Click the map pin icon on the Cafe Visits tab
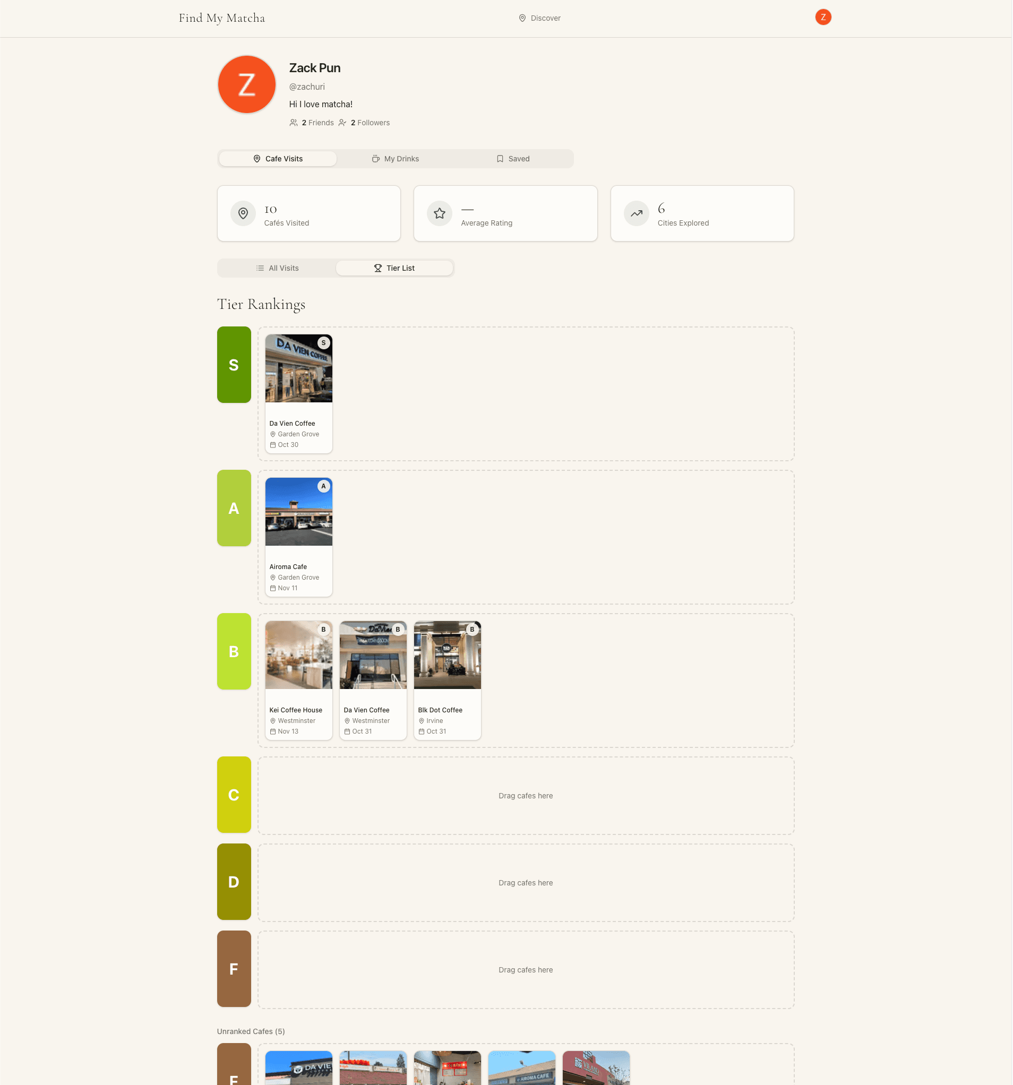Viewport: 1013px width, 1085px height. tap(257, 159)
